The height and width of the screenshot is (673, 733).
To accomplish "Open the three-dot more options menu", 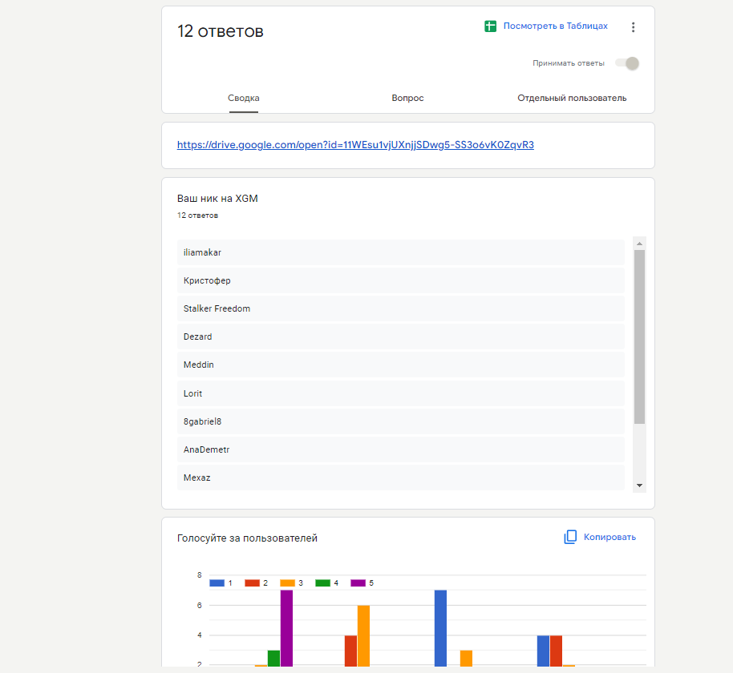I will click(x=633, y=27).
